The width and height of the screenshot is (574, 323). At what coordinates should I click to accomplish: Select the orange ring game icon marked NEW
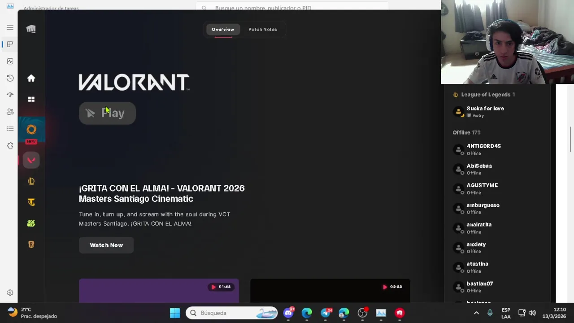click(31, 130)
